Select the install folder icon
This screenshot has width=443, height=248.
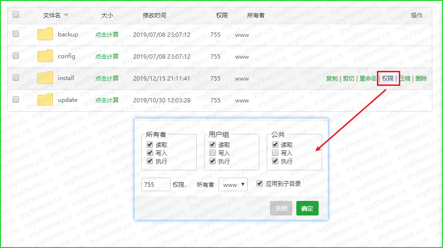click(45, 78)
